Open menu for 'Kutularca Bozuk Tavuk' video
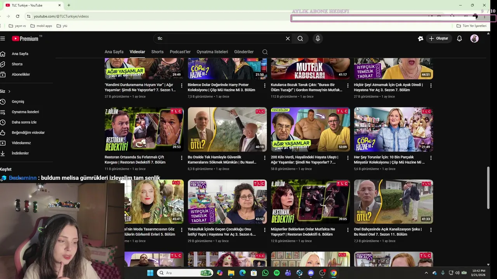 click(348, 85)
